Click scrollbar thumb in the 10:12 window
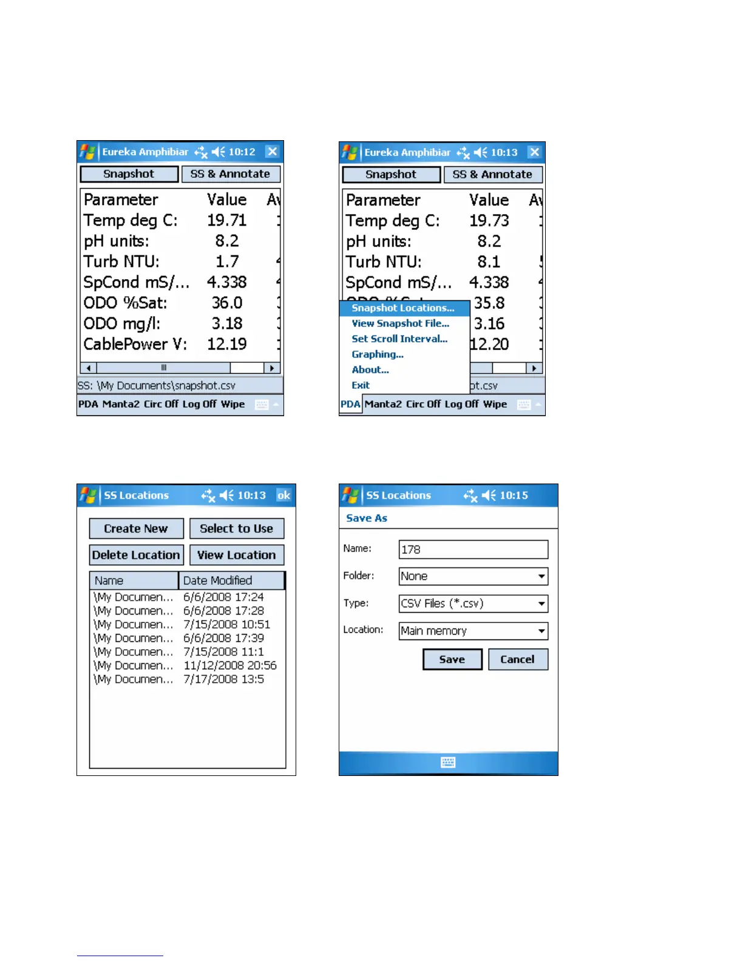This screenshot has height=961, width=743. click(163, 368)
